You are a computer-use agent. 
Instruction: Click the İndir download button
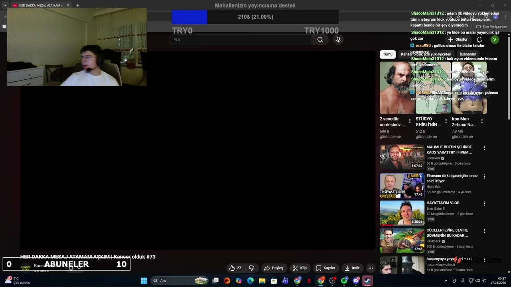coord(352,268)
